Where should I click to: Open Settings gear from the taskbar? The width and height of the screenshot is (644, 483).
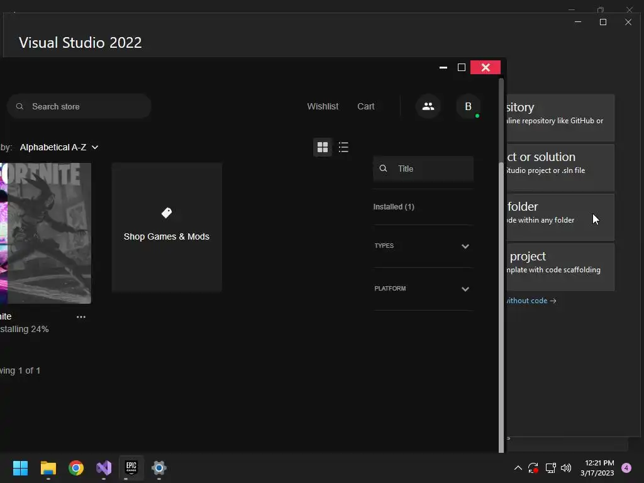click(159, 468)
